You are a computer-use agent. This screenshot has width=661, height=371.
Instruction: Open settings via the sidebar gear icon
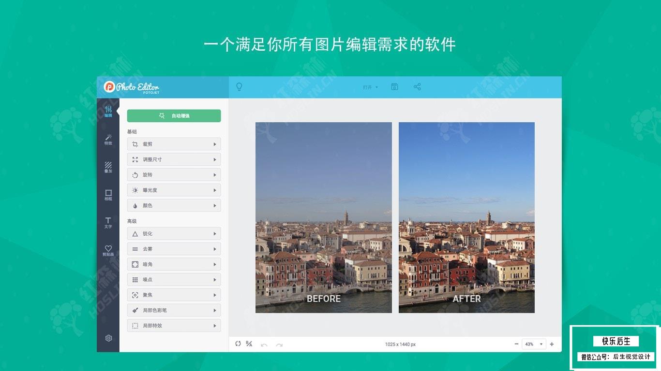click(x=108, y=338)
